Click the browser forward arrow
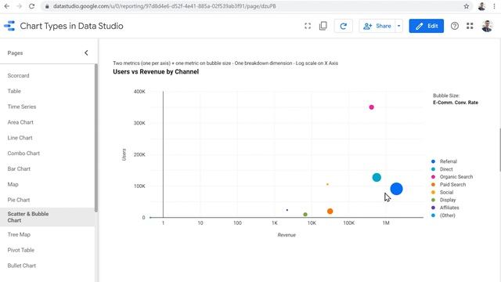The height and width of the screenshot is (282, 501). (19, 6)
